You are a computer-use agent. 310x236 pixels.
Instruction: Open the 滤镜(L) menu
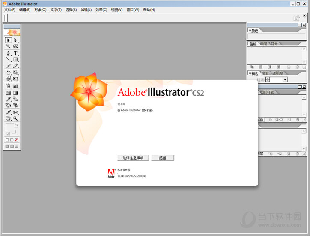[x=86, y=10]
